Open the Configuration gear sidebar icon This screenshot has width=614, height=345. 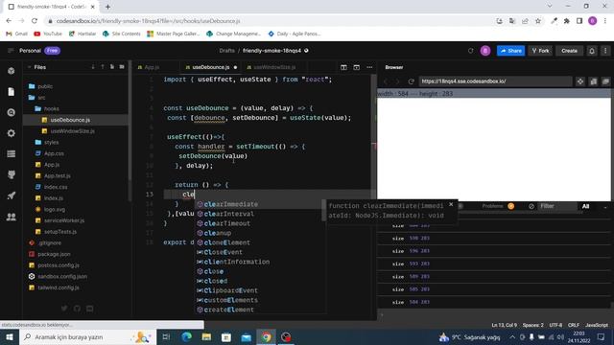[x=11, y=133]
